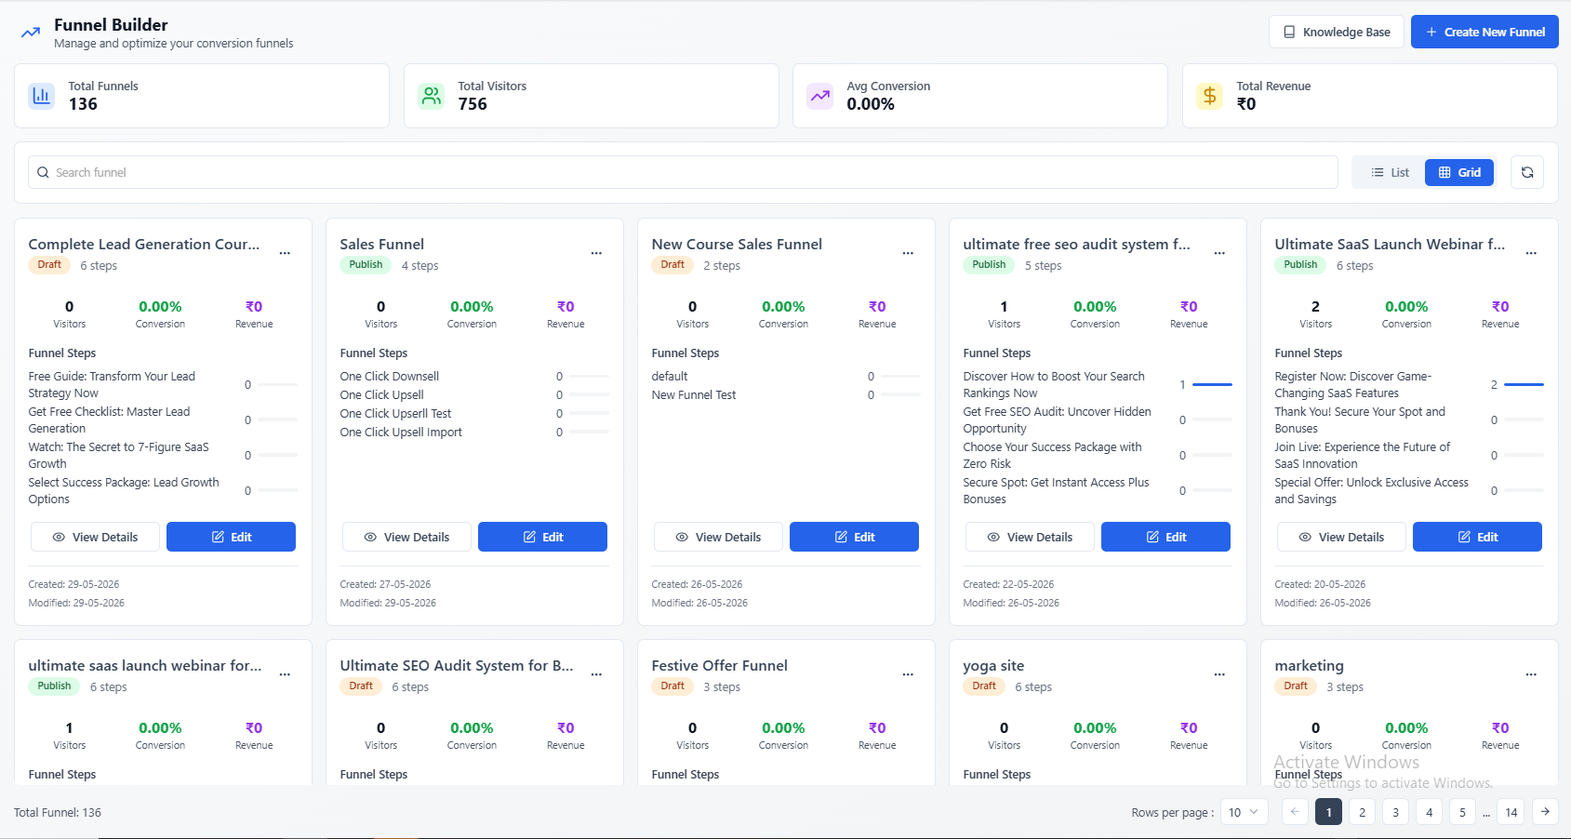Go to page 14
The height and width of the screenshot is (839, 1571).
(1511, 812)
